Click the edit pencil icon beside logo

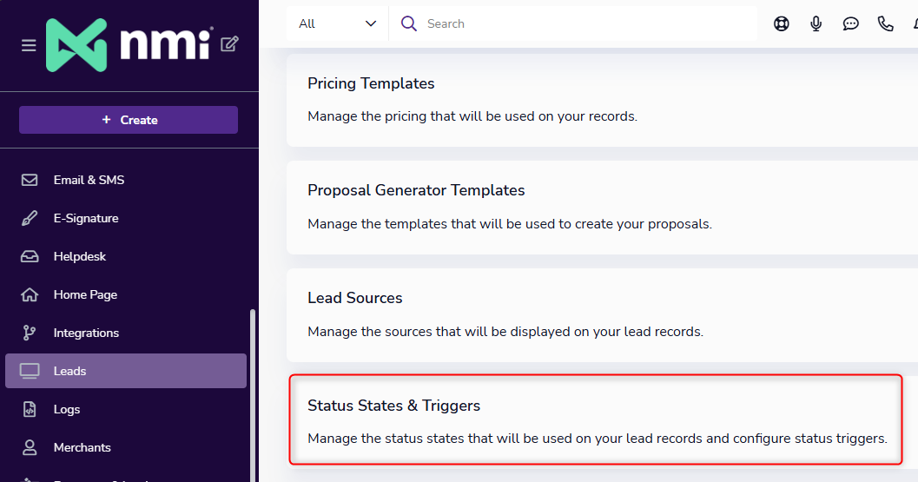click(229, 44)
